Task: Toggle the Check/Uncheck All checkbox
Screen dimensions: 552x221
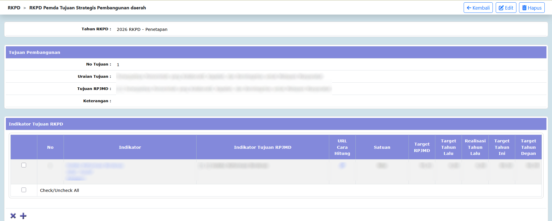Action: [24, 190]
